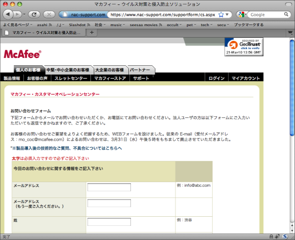
Task: Bookmark the page with the star icon
Action: pyautogui.click(x=221, y=15)
